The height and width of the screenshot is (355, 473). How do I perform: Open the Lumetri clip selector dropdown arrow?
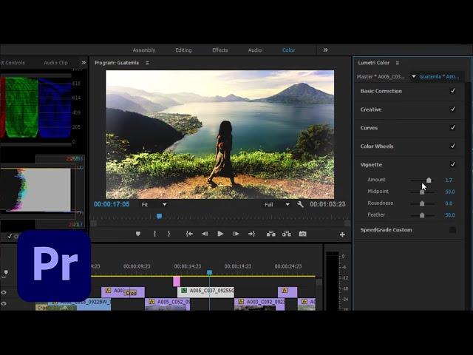pyautogui.click(x=414, y=77)
